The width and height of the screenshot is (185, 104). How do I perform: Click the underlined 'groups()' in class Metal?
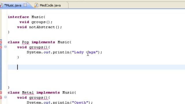[x=38, y=98]
